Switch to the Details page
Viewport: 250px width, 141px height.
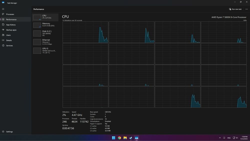(15, 40)
